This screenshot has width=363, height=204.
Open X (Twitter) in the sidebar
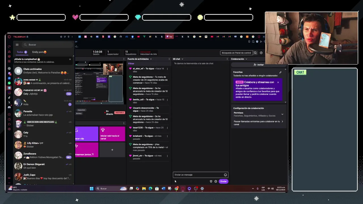point(9,102)
